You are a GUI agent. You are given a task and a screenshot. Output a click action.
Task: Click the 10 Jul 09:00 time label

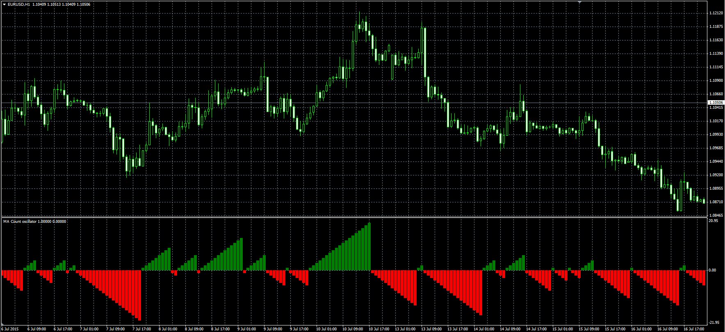[x=353, y=329]
